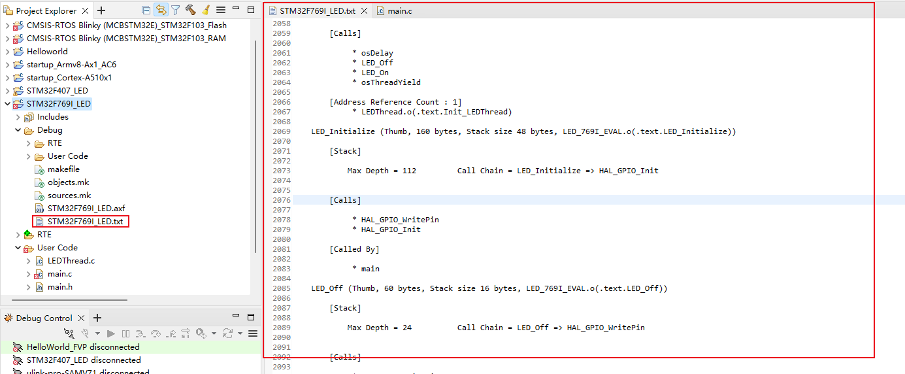
Task: Expand the STM32F407_LED project
Action: click(x=8, y=91)
